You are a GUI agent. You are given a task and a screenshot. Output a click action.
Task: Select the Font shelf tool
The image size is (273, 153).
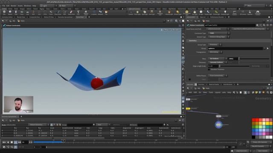(x=78, y=12)
